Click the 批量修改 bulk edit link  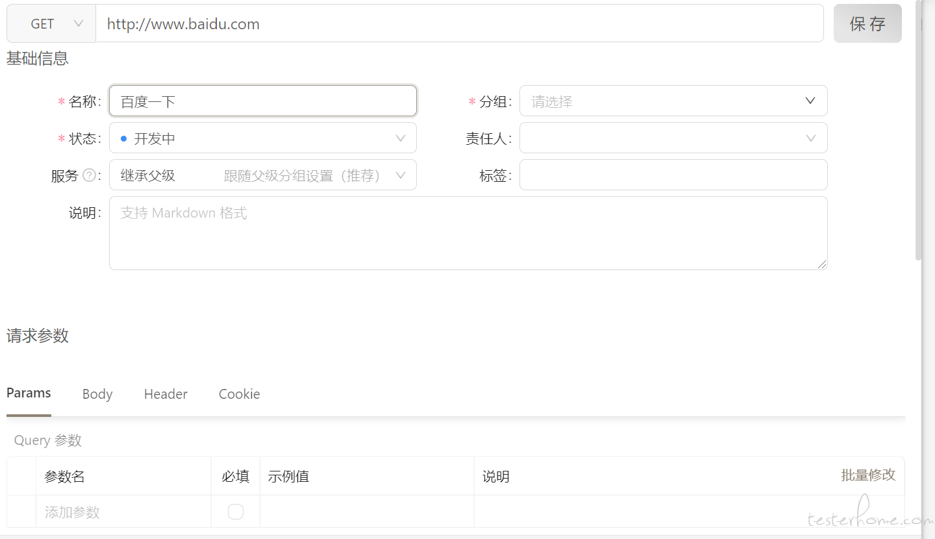tap(868, 475)
